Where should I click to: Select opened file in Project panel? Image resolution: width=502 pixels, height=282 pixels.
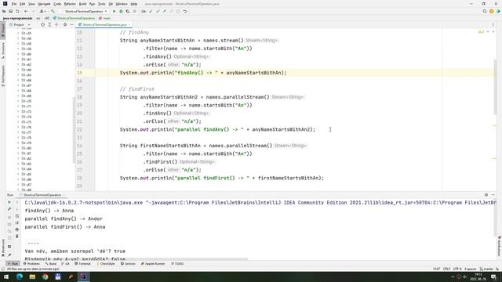pyautogui.click(x=42, y=24)
